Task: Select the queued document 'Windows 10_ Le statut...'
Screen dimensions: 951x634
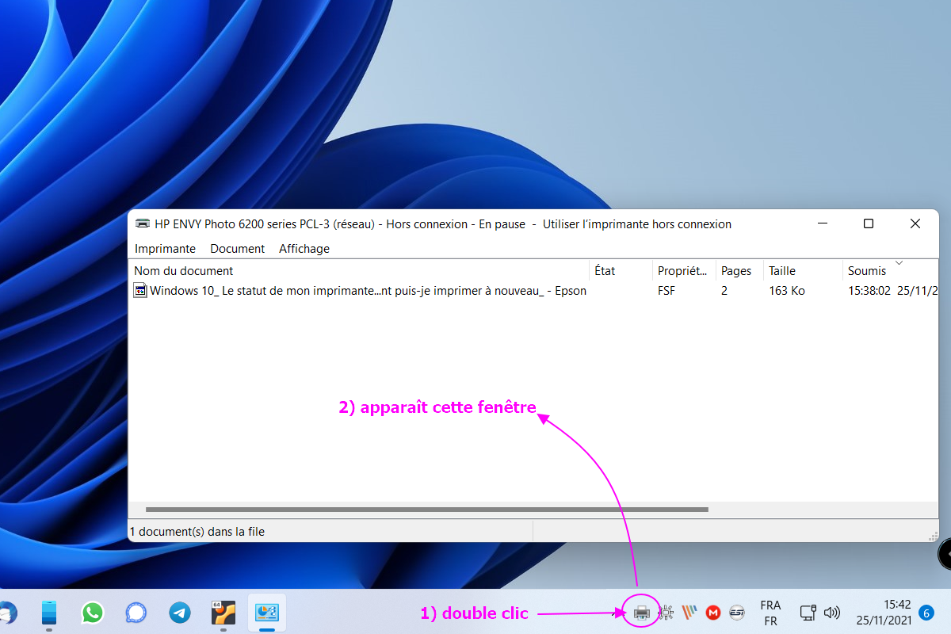Action: tap(368, 291)
